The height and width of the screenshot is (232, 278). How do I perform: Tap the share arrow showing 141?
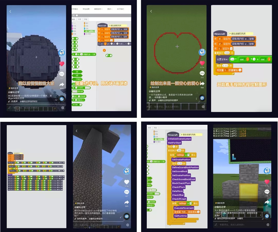click(267, 202)
